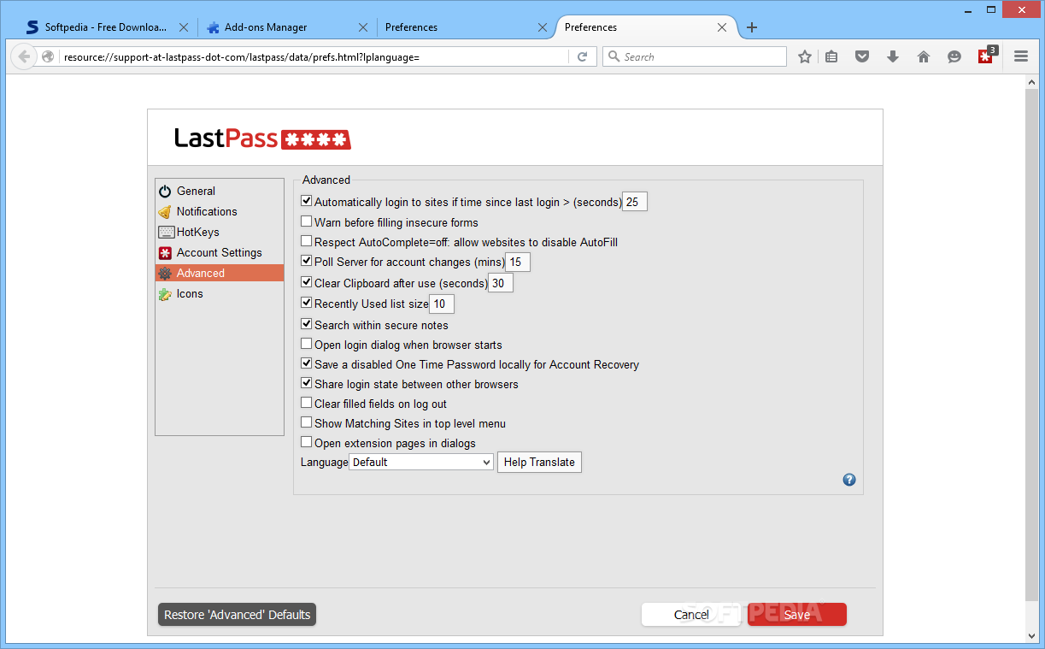Uncheck Poll Server for account changes
This screenshot has height=649, width=1045.
click(307, 261)
